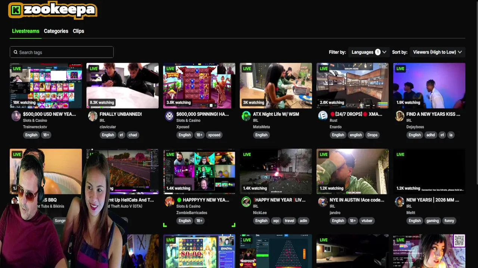
Task: Select the irl tag under clavicular
Action: pos(121,135)
